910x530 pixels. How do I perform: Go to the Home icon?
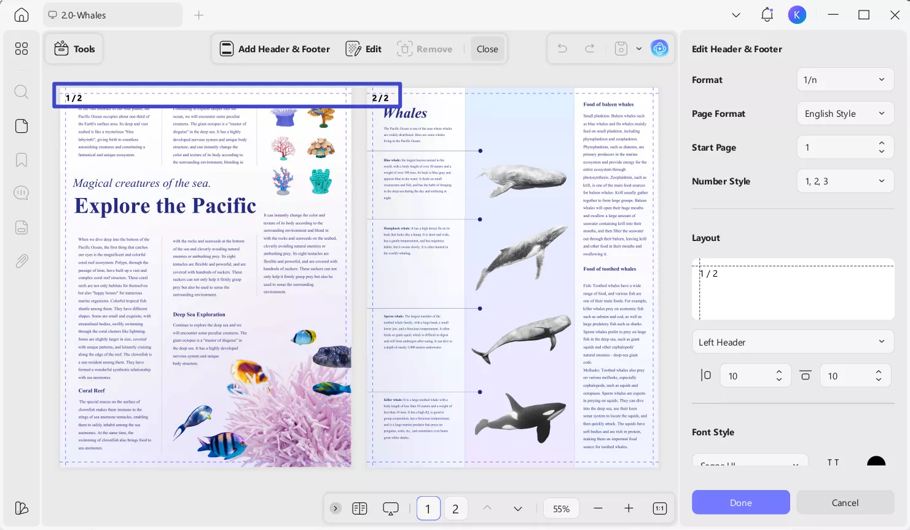coord(22,15)
